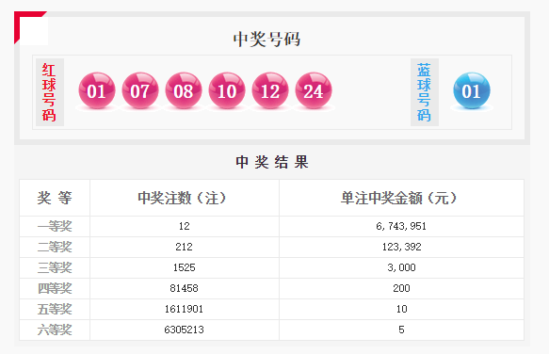The width and height of the screenshot is (549, 354).
Task: Click first prize amount 6,743,951
Action: (401, 226)
